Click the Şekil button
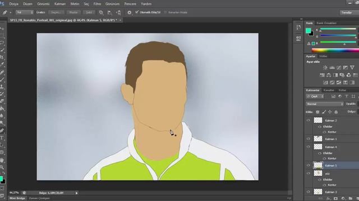 89,12
